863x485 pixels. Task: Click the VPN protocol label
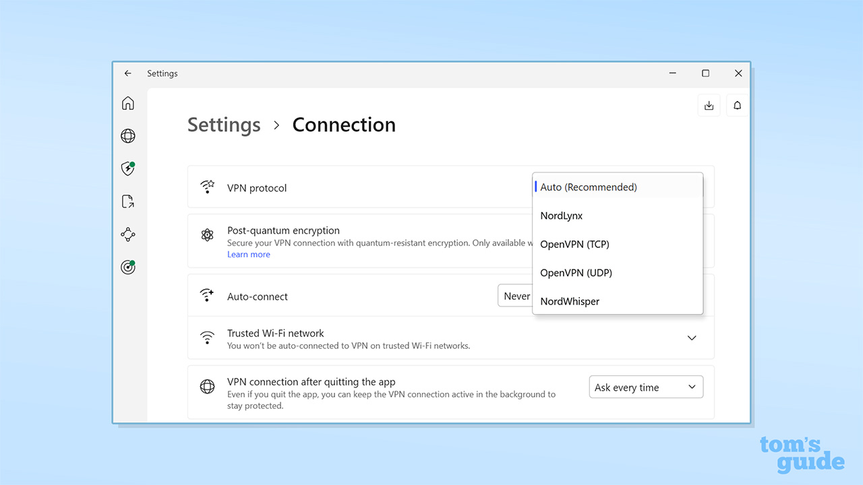[x=257, y=188]
